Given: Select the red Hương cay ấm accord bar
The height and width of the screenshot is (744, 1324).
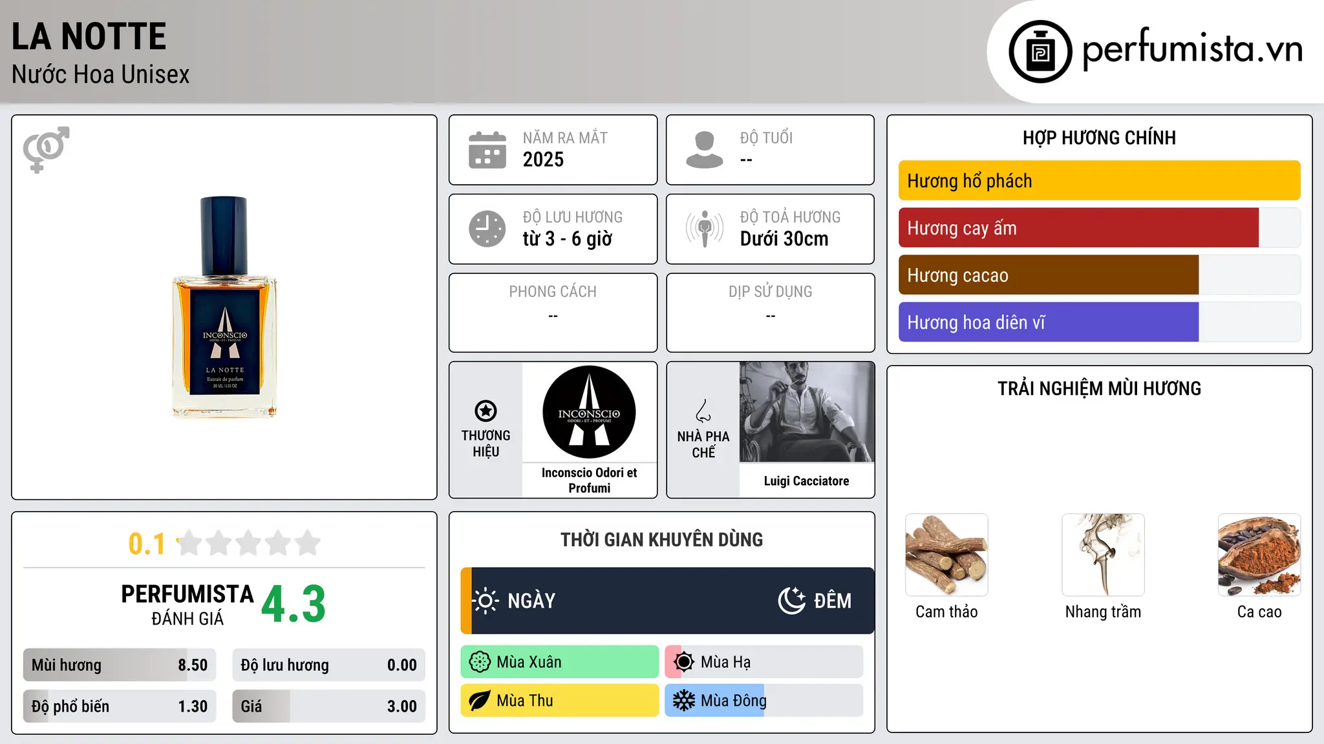Looking at the screenshot, I should pyautogui.click(x=1078, y=228).
